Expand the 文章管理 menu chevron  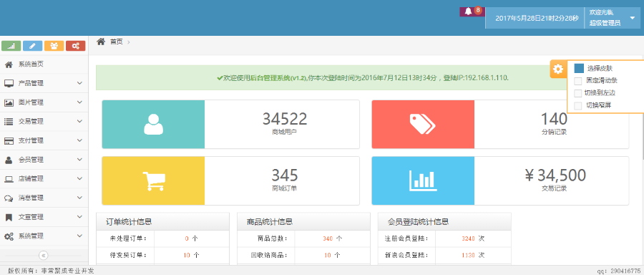(x=79, y=217)
